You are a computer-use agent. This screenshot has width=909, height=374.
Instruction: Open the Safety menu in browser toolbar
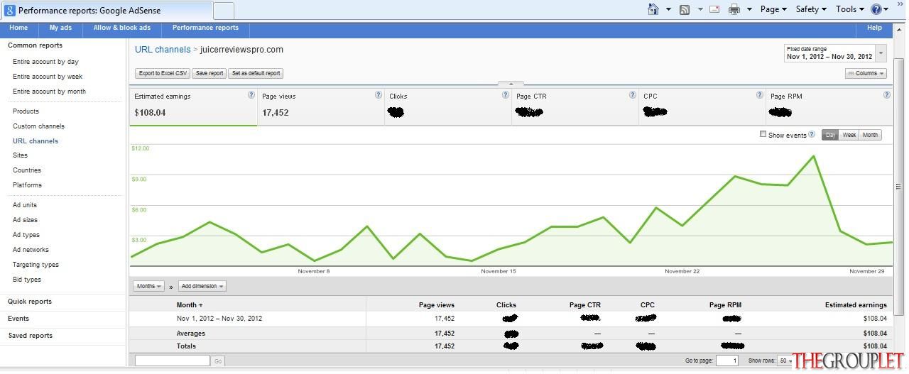[x=811, y=9]
